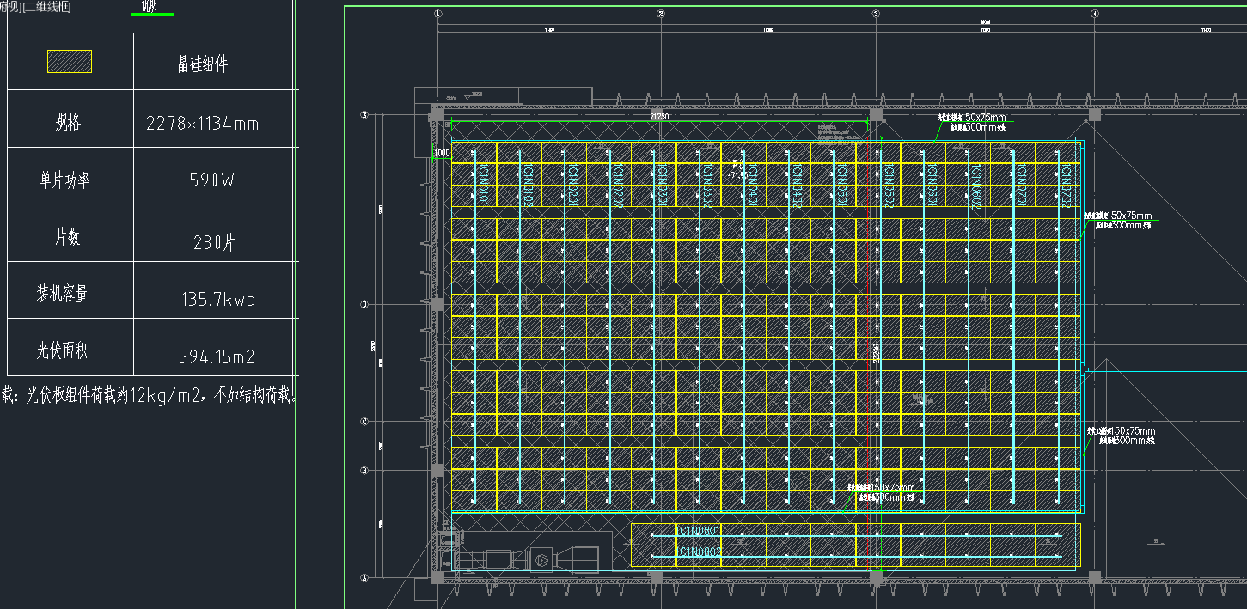Select the 230片 module count text
This screenshot has width=1247, height=609.
[x=214, y=242]
